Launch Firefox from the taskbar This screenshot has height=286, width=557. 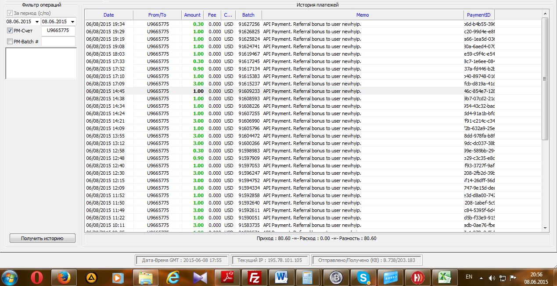point(64,278)
